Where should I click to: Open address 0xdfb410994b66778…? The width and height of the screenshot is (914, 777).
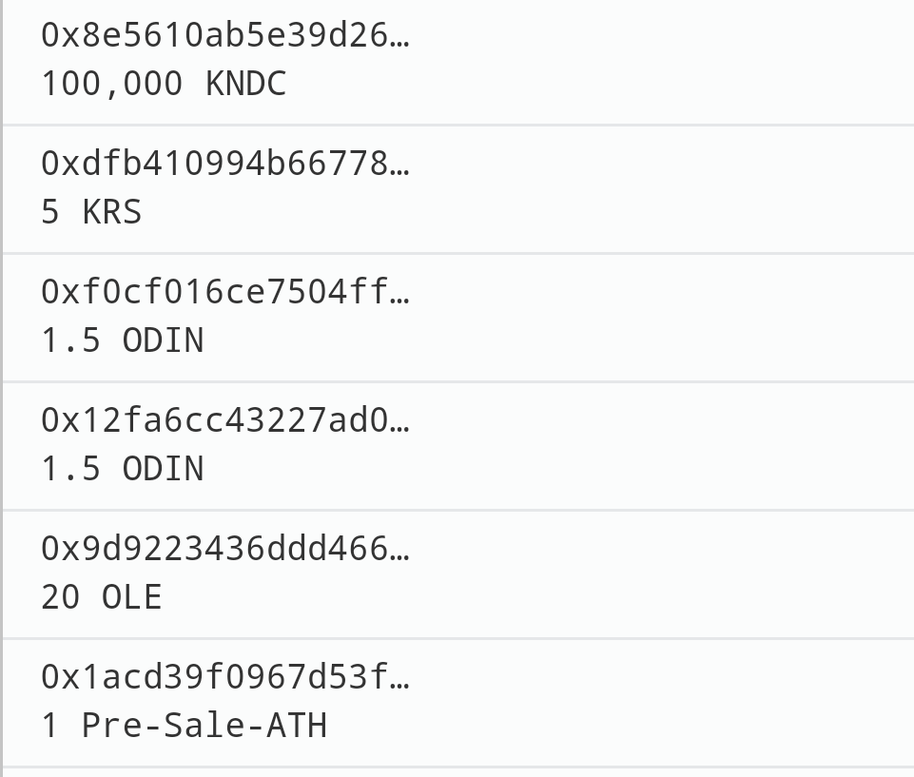pos(225,164)
